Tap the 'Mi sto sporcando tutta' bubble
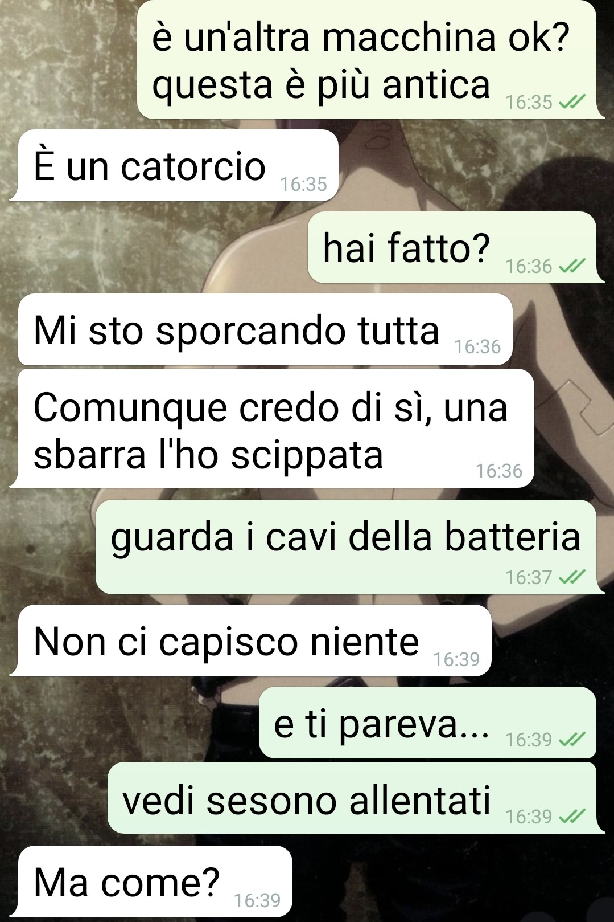The height and width of the screenshot is (922, 614). point(265,329)
